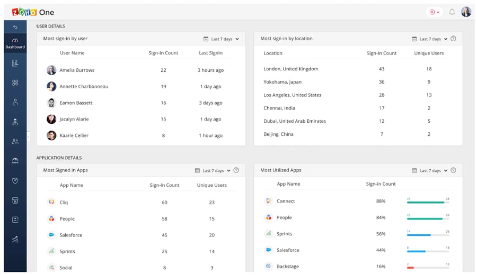Select the Chennai, India row
The height and width of the screenshot is (275, 477).
358,108
